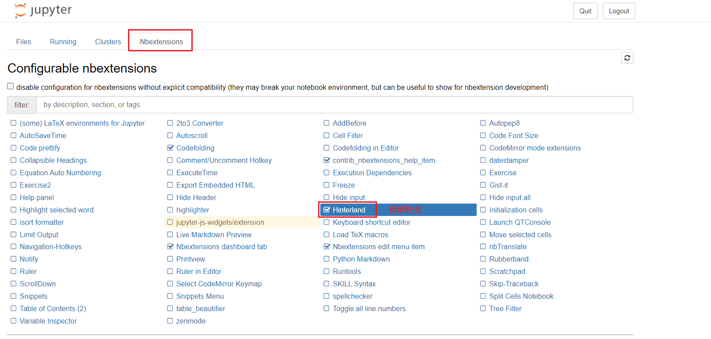This screenshot has width=711, height=339.
Task: Select the Navigation-Hotkeys extension
Action: pos(51,247)
